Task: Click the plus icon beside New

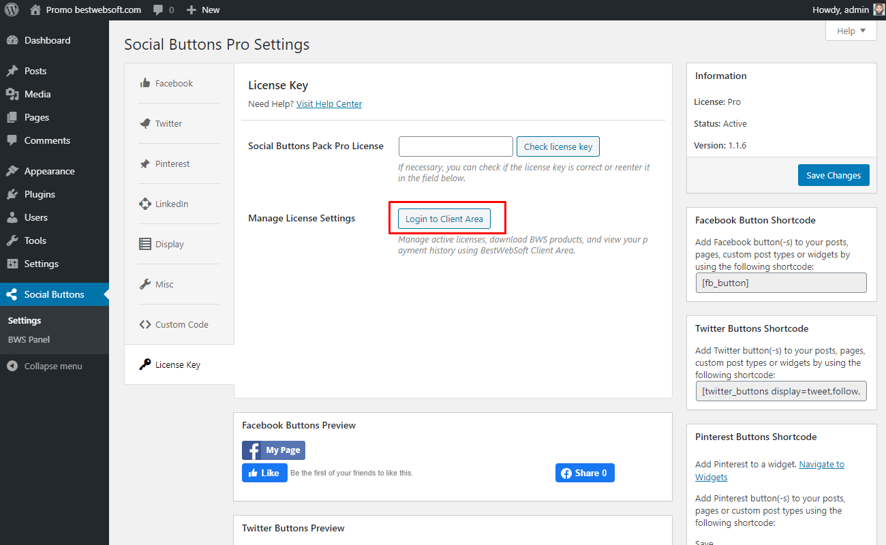Action: [192, 10]
